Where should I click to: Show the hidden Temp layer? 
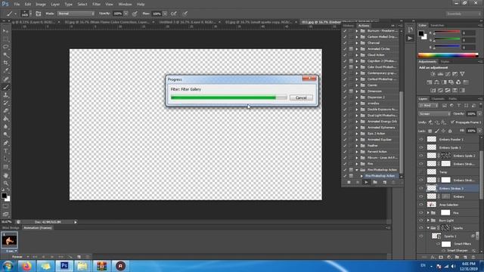421,172
